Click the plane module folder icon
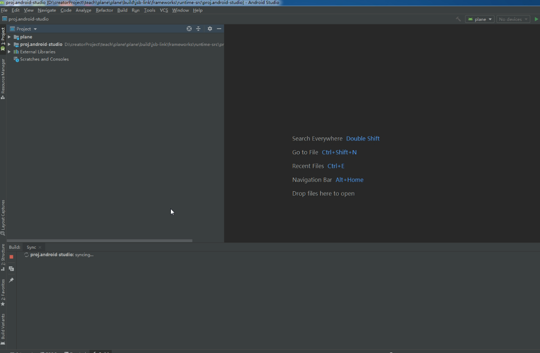This screenshot has height=353, width=540. (x=16, y=37)
